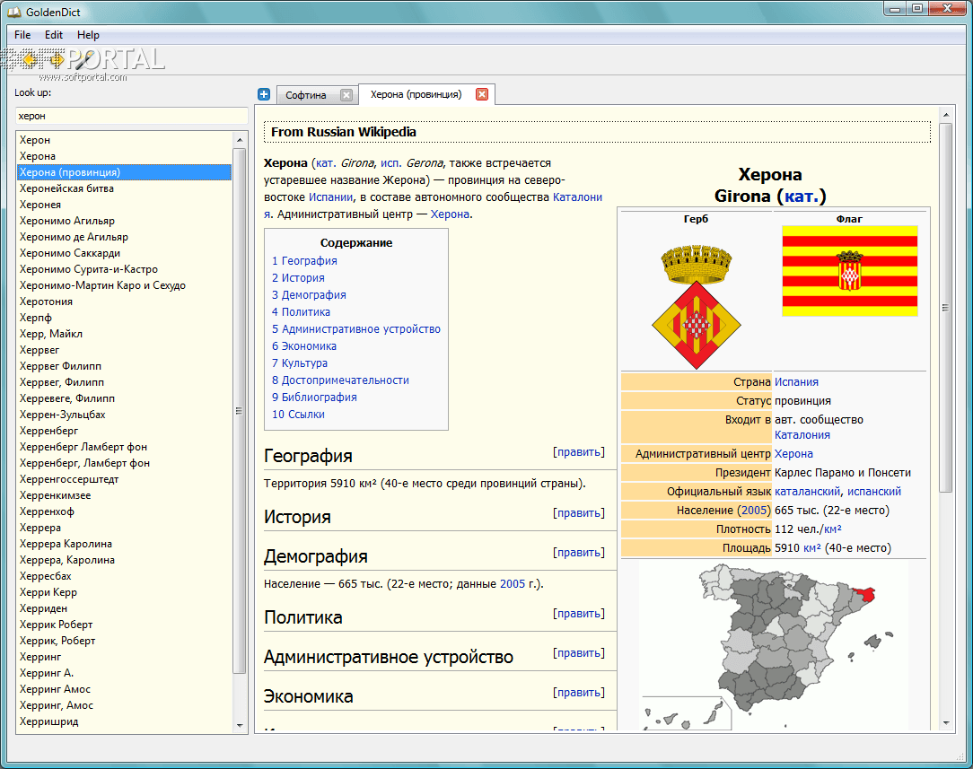Click править next to Демография heading

579,553
